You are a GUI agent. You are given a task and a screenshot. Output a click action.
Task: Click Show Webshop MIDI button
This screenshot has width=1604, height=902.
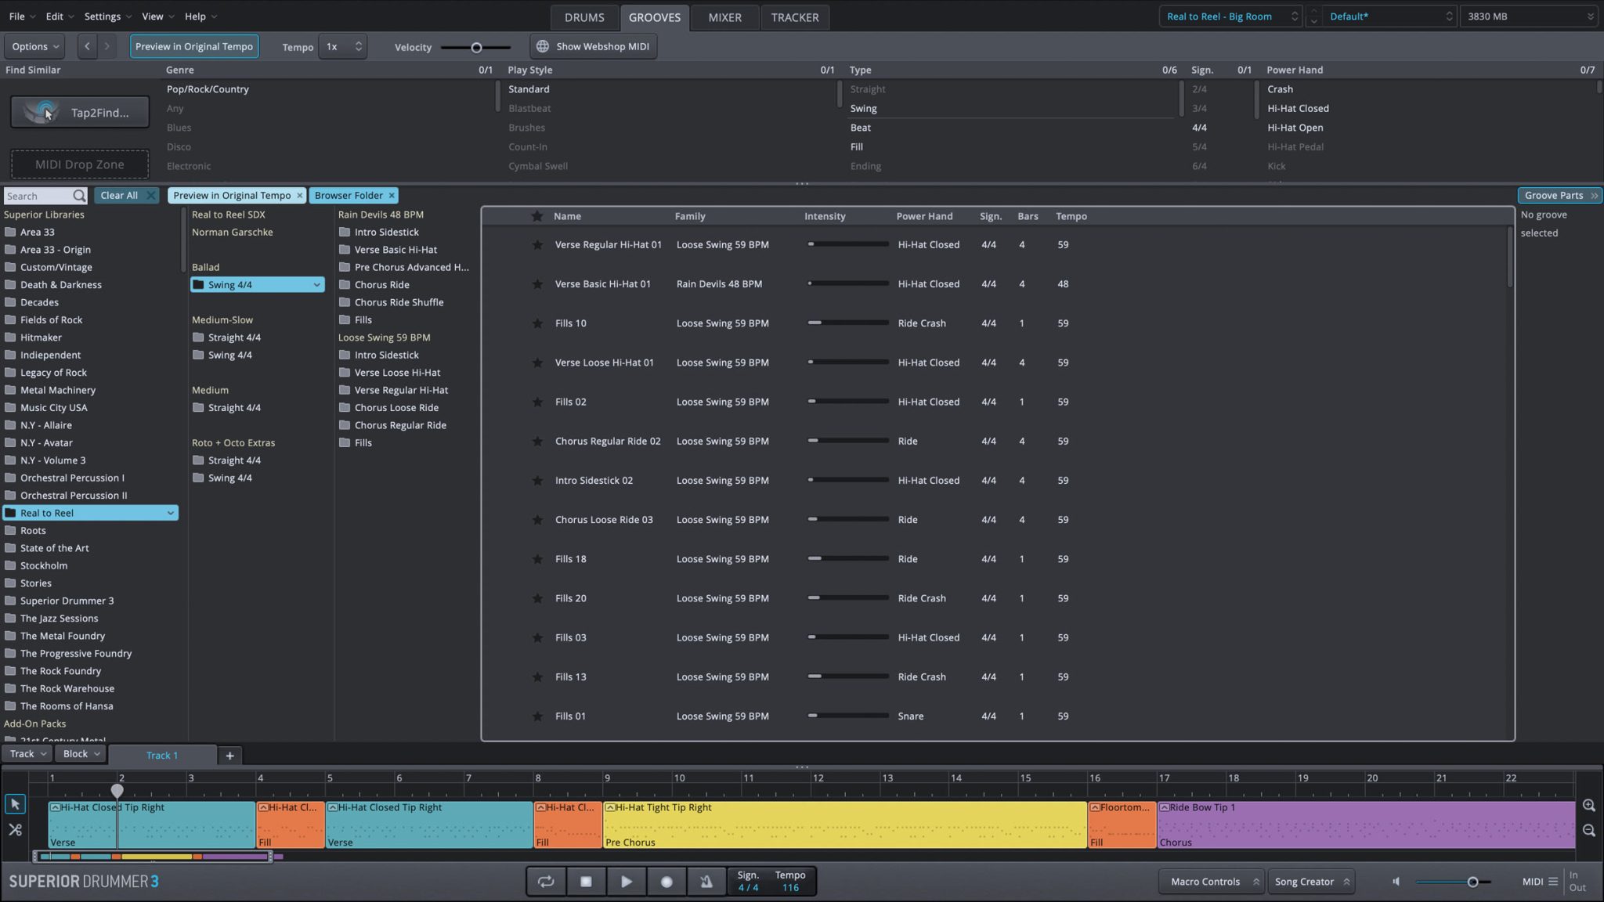[x=594, y=47]
